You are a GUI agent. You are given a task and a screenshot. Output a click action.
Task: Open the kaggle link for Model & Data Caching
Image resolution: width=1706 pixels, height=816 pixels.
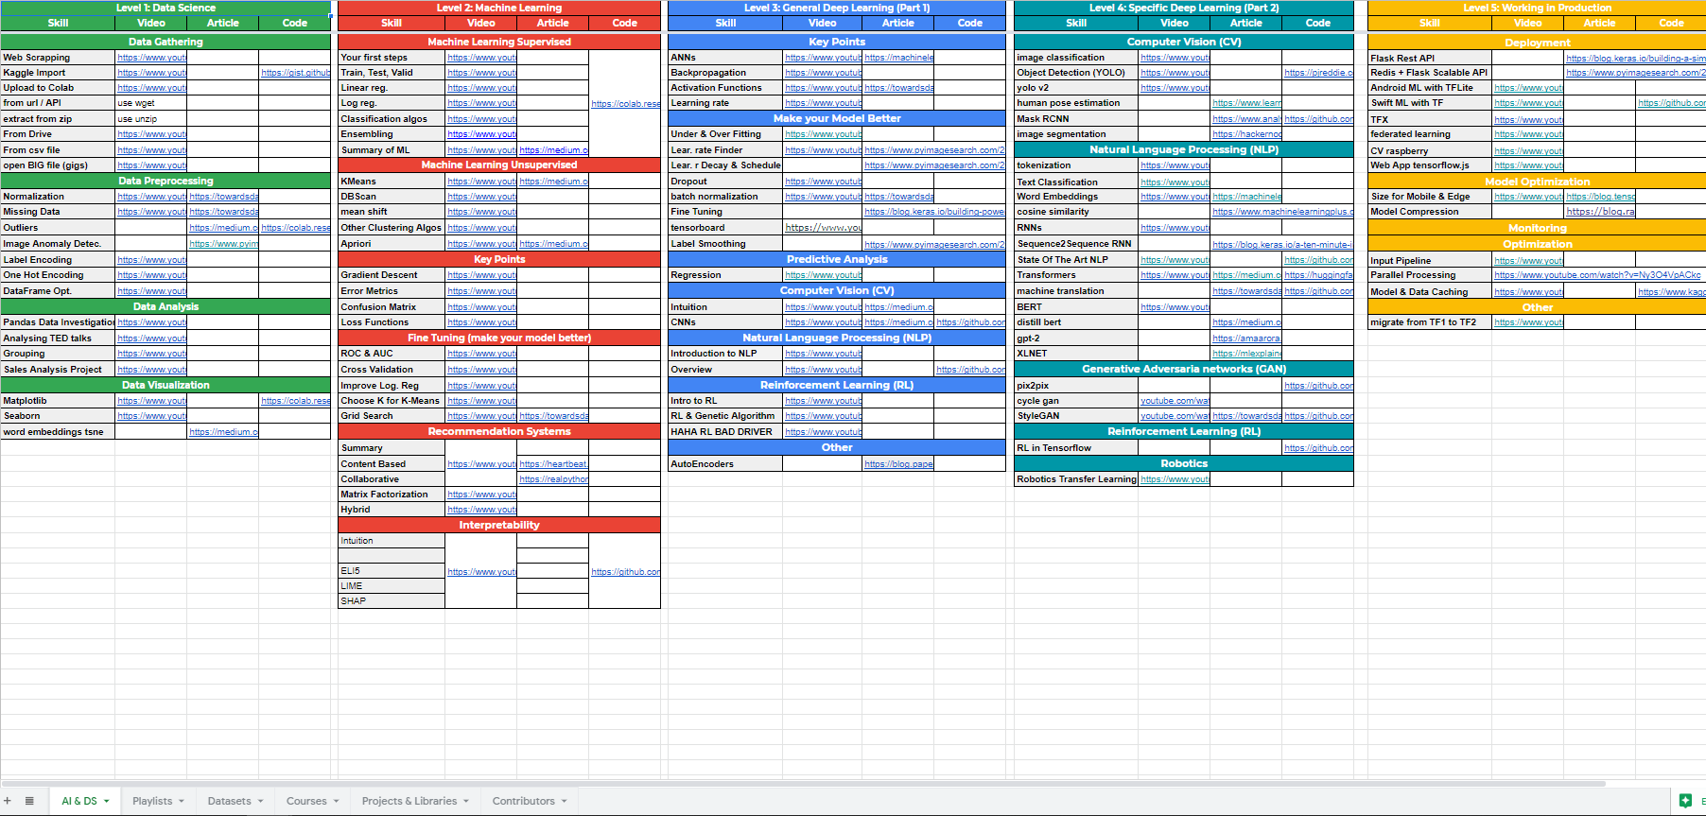[1672, 292]
